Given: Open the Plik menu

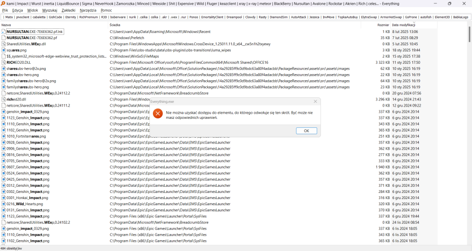Looking at the screenshot, I should click(x=5, y=10).
